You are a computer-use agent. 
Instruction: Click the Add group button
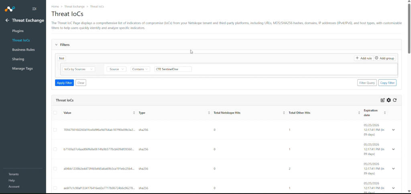pyautogui.click(x=385, y=58)
